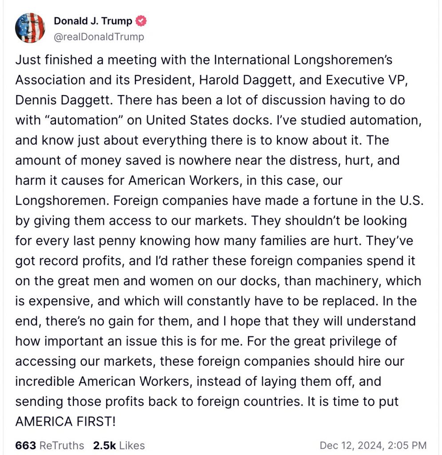The width and height of the screenshot is (442, 455).
Task: Click the bold "2.5k" count number
Action: 105,445
